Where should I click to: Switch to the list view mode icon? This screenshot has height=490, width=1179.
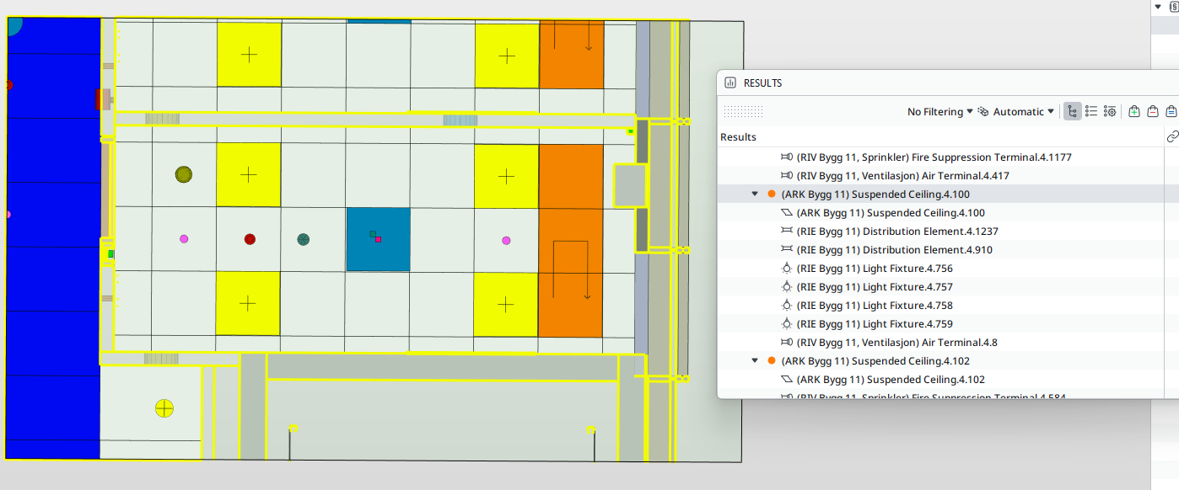(x=1091, y=111)
